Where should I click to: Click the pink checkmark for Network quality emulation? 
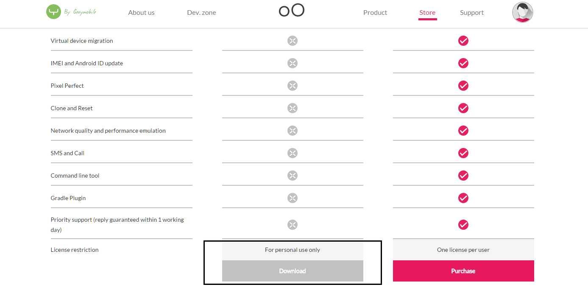point(463,131)
